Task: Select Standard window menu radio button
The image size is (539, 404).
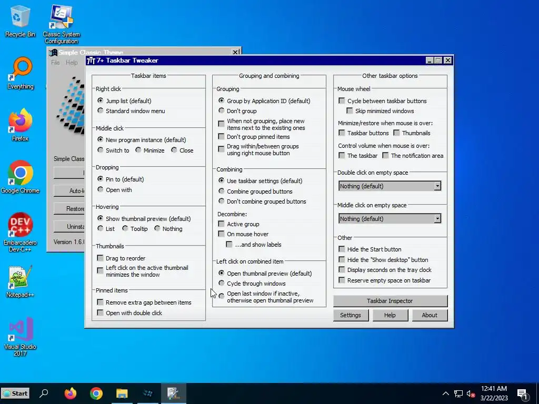Action: [x=101, y=110]
